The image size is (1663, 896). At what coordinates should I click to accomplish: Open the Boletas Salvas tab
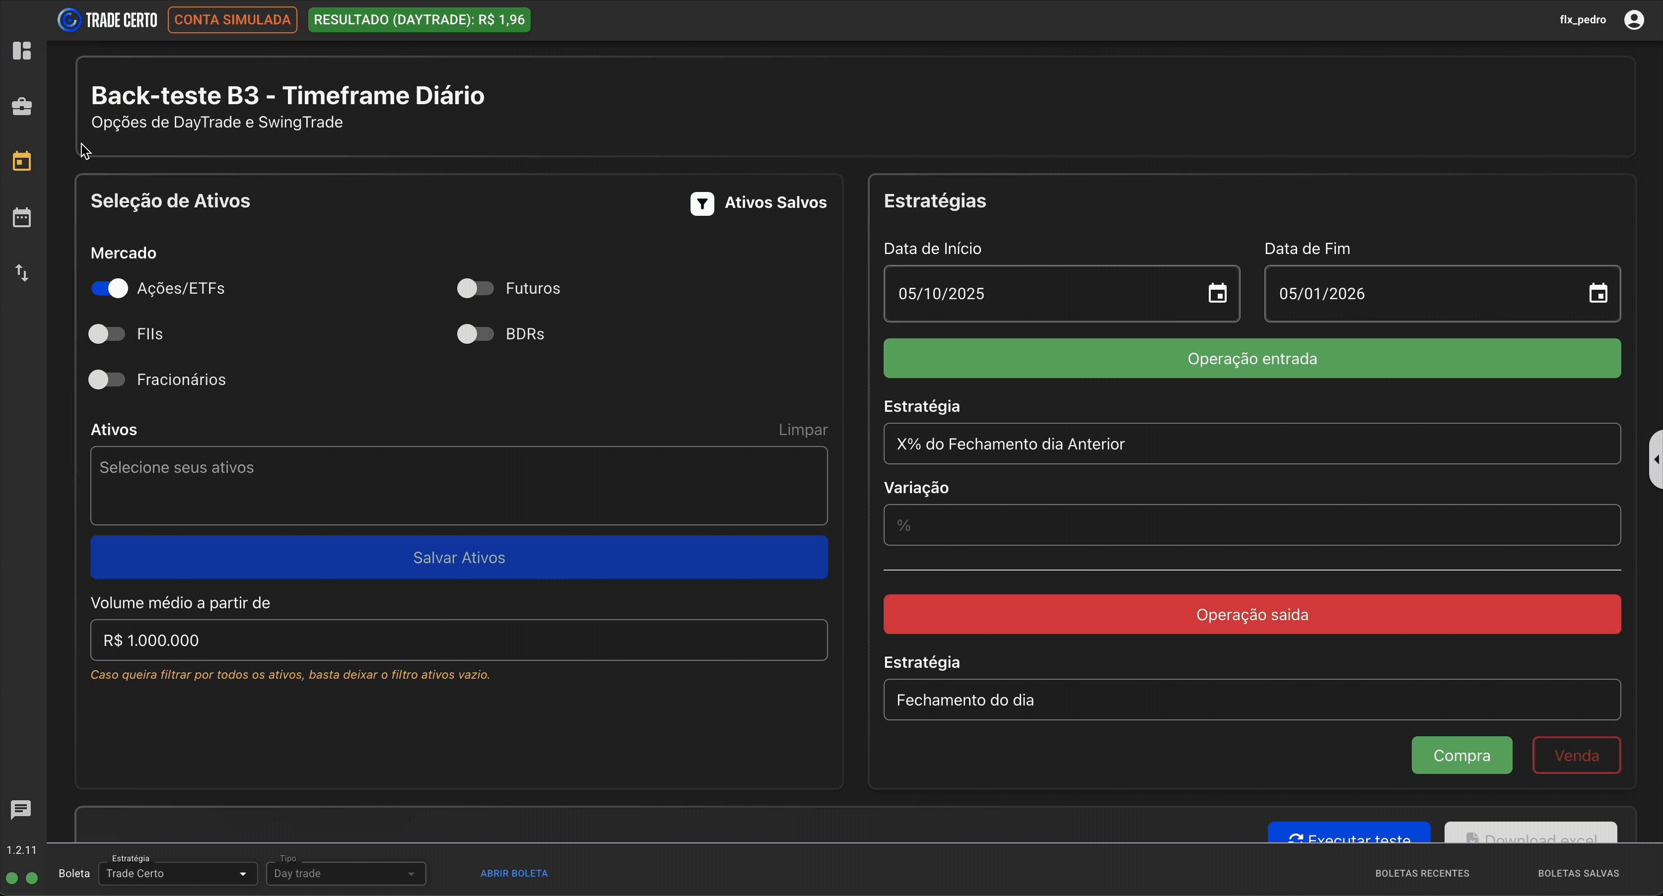[1578, 873]
